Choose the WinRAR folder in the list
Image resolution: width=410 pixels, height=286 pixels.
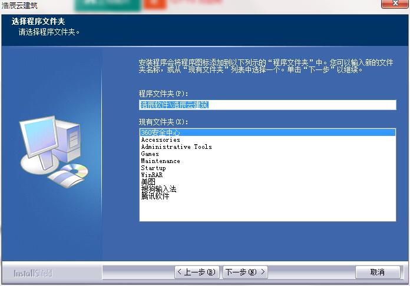[x=151, y=175]
